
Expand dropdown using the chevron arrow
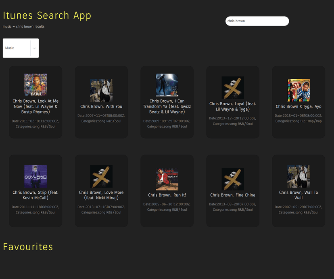tap(34, 48)
